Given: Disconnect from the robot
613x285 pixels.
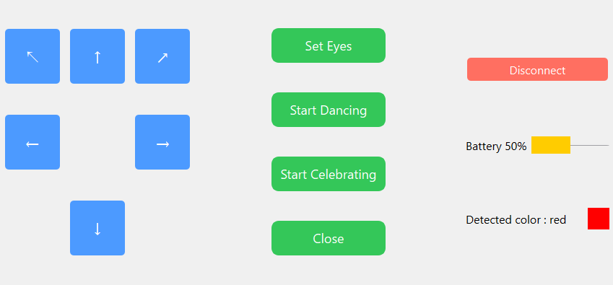Looking at the screenshot, I should coord(537,69).
